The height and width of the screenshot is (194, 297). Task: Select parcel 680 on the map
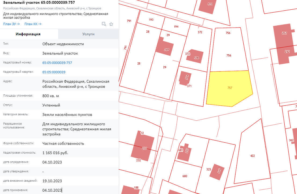(185, 176)
